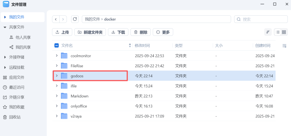291x136 pixels.
Task: Sort by 文件名 column sort arrows
Action: click(x=130, y=46)
